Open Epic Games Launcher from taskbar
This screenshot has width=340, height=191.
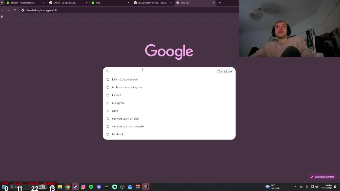coord(146,187)
